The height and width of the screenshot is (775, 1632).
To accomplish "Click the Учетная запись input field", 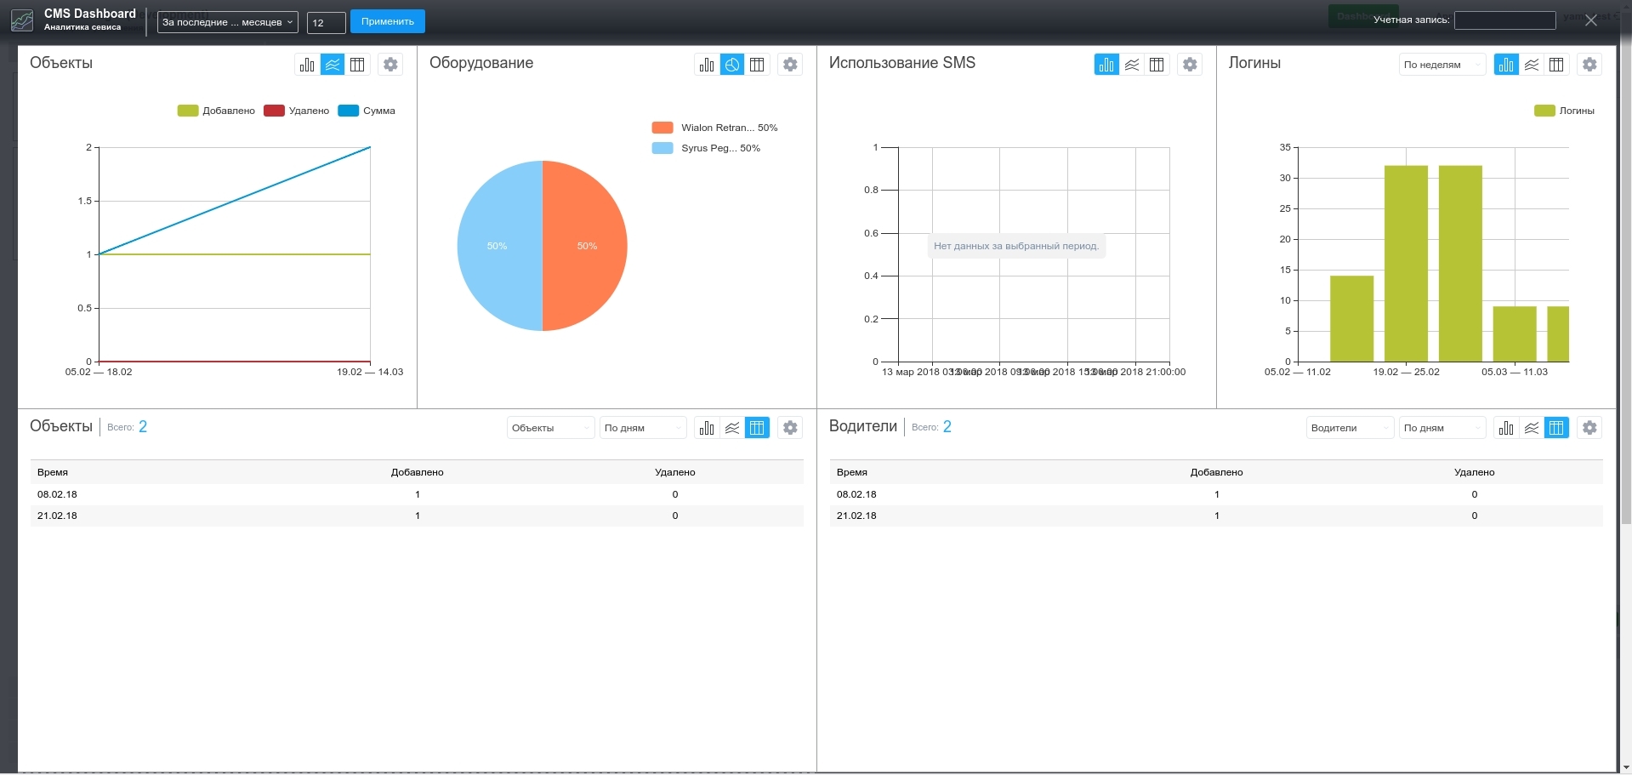I will click(1504, 20).
